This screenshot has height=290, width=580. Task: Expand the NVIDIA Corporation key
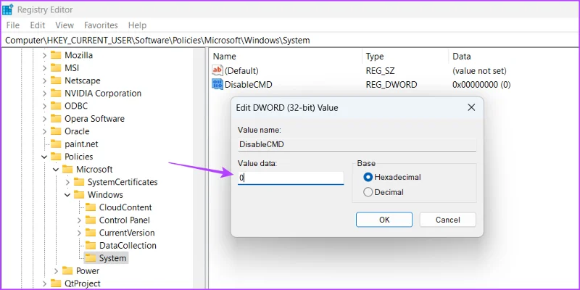pos(44,94)
